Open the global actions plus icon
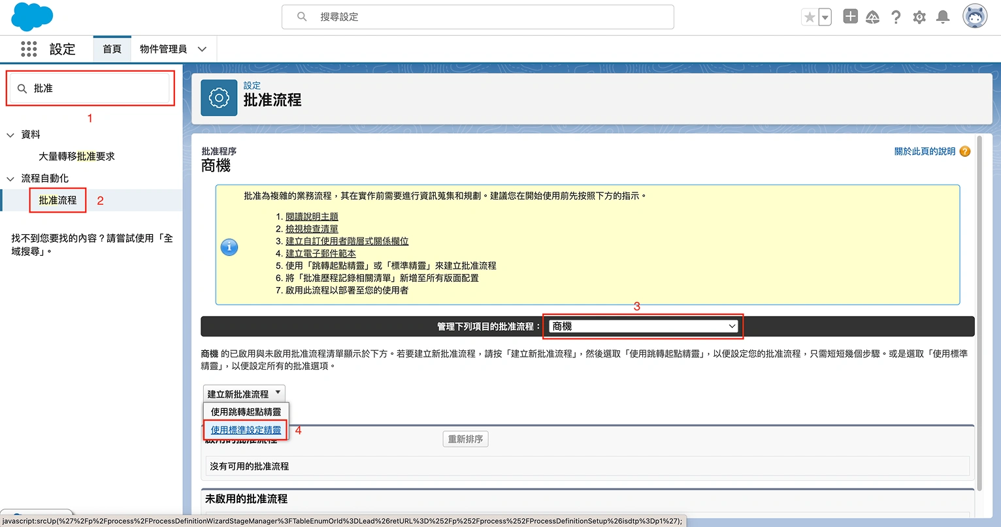 point(850,17)
